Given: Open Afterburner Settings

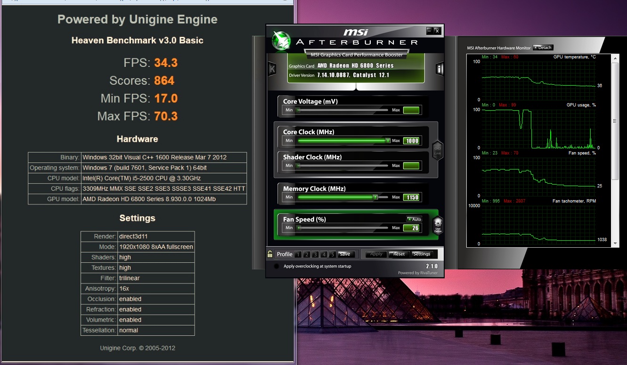Looking at the screenshot, I should 422,254.
